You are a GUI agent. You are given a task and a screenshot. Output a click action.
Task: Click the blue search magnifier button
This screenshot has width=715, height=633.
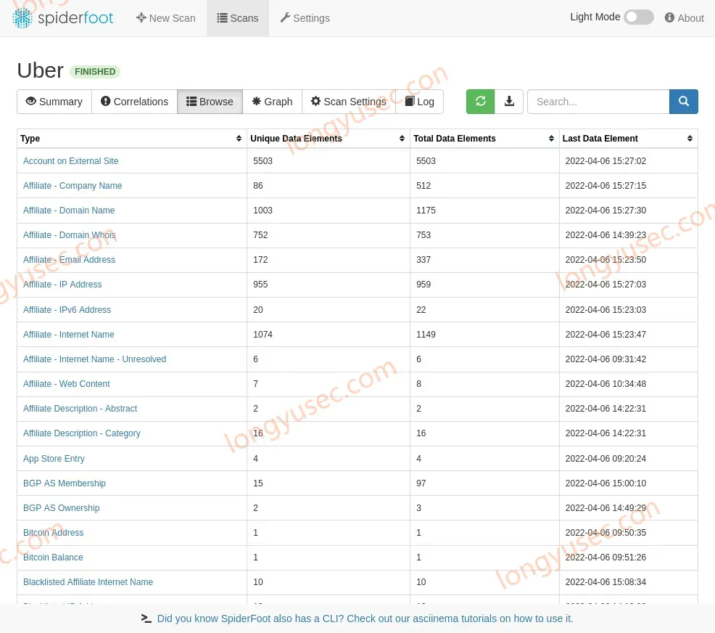tap(683, 102)
